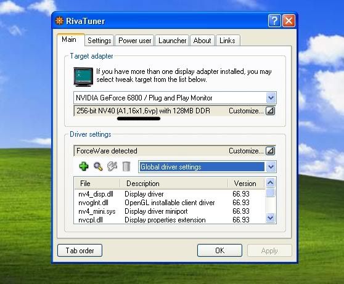
Task: Click the monitor icon in Target adapter
Action: coord(83,77)
